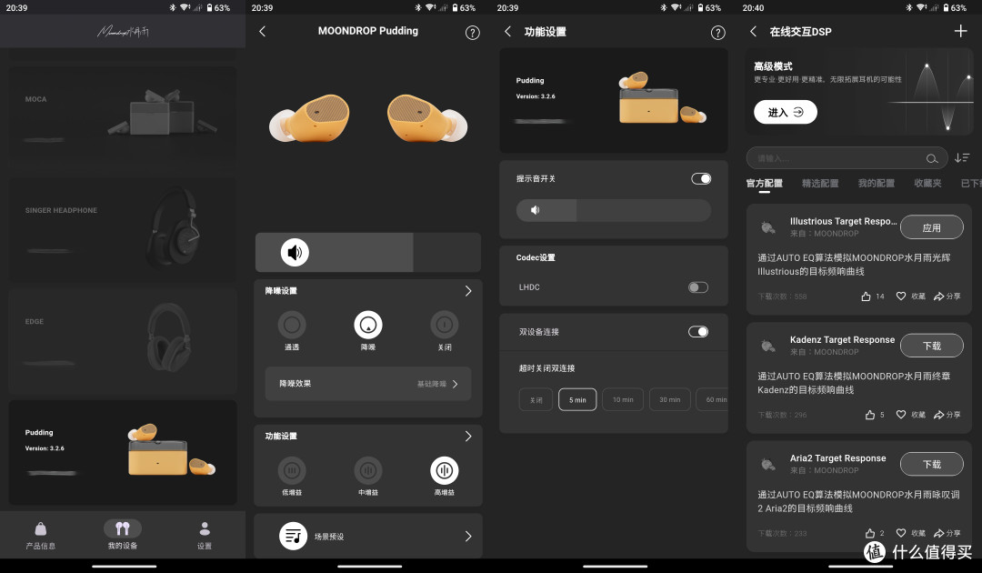Viewport: 982px width, 573px height.
Task: Set timeout to 30 min
Action: point(669,399)
